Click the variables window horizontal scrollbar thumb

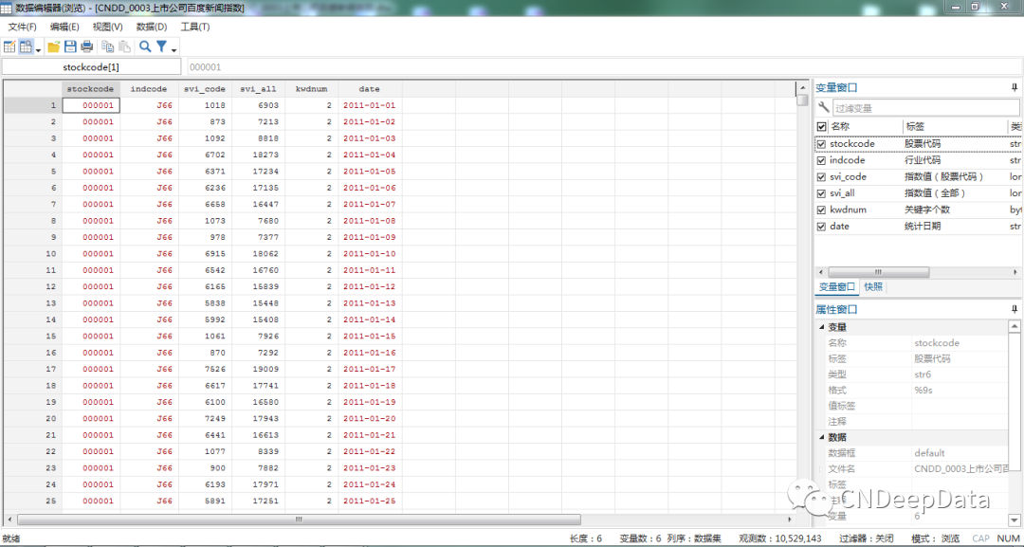point(878,271)
